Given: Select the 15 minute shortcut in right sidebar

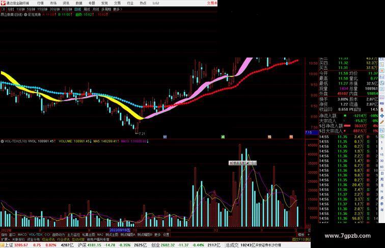Looking at the screenshot, I should coord(382,155).
